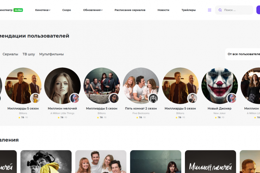Screen dimensions: 260x173
Task: Switch to the Сериалы tab
Action: pos(10,54)
